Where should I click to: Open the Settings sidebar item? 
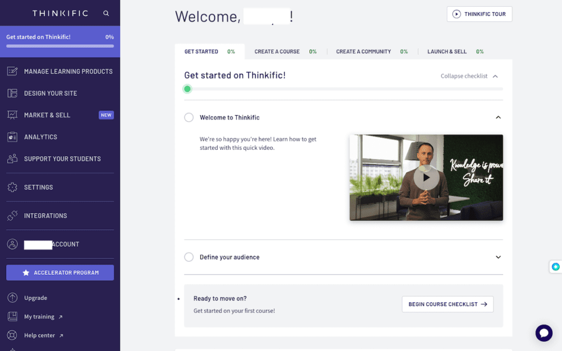(38, 187)
